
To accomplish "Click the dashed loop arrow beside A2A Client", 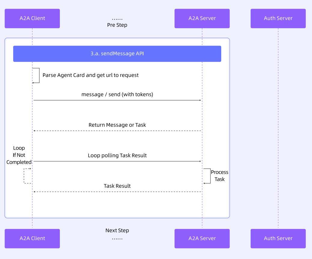I will [25, 176].
